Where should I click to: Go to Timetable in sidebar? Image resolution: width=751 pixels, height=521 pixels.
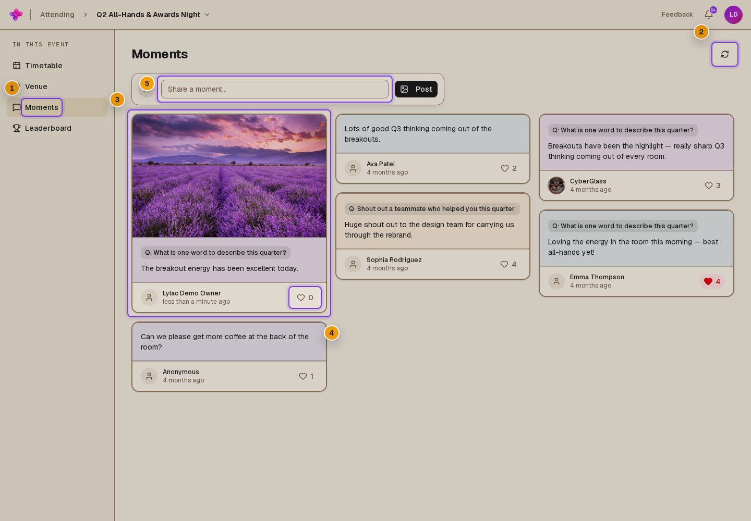tap(57, 66)
